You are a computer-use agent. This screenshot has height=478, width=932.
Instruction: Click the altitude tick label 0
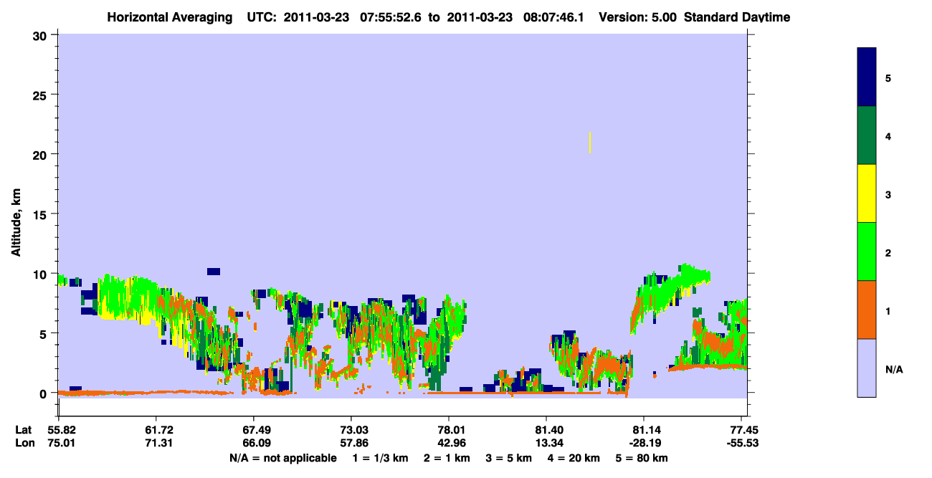click(44, 393)
